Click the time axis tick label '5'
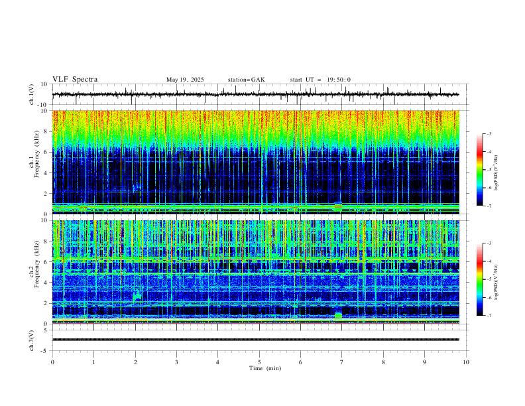The height and width of the screenshot is (406, 525). [x=259, y=362]
